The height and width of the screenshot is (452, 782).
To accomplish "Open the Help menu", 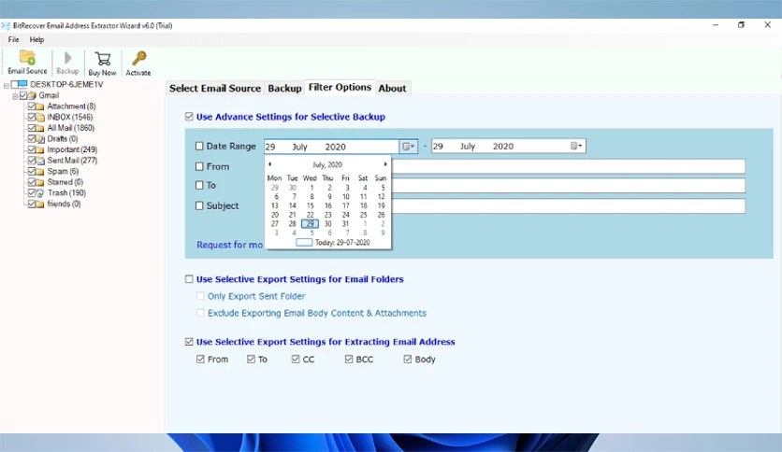I will (x=36, y=39).
